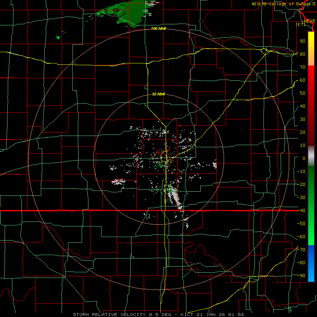This screenshot has height=317, width=317.
Task: Click the 80 value on the velocity scale
Action: point(303,54)
